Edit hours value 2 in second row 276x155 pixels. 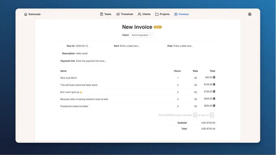178,85
